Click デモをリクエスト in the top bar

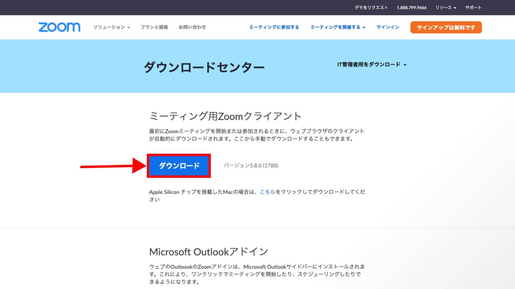pos(371,8)
